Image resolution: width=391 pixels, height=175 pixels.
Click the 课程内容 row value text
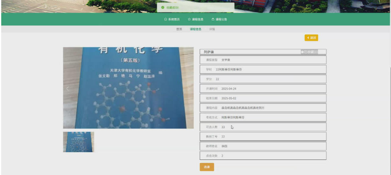tap(243, 108)
